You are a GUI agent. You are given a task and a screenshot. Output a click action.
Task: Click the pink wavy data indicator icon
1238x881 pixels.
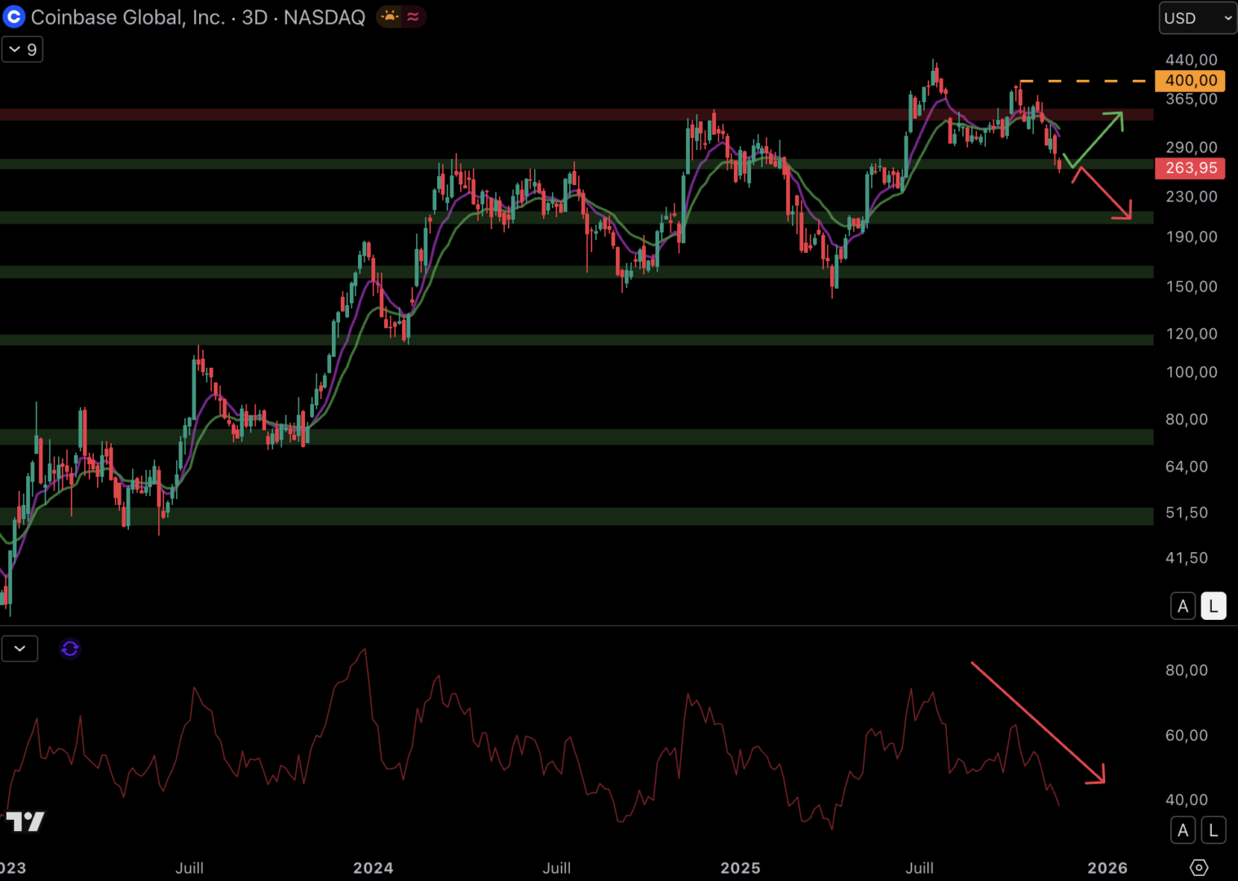click(x=413, y=17)
